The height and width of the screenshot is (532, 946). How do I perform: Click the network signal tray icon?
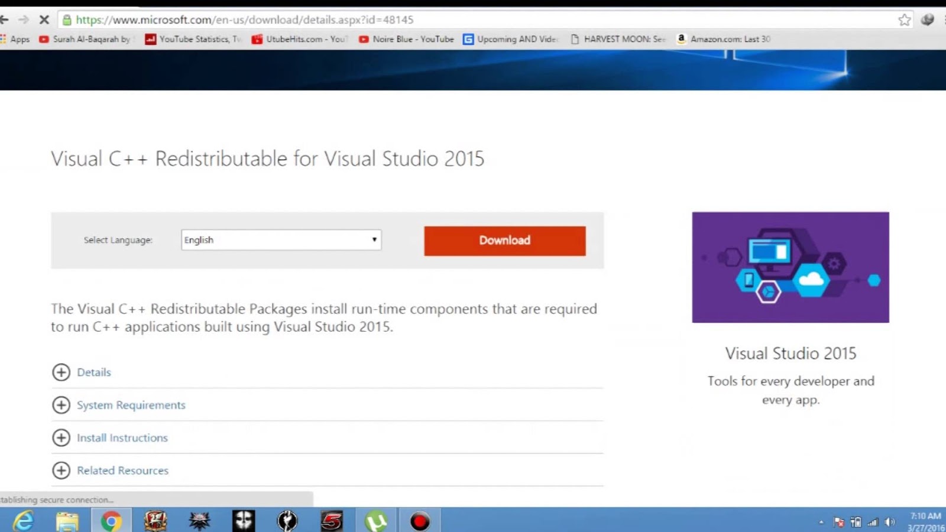point(873,522)
